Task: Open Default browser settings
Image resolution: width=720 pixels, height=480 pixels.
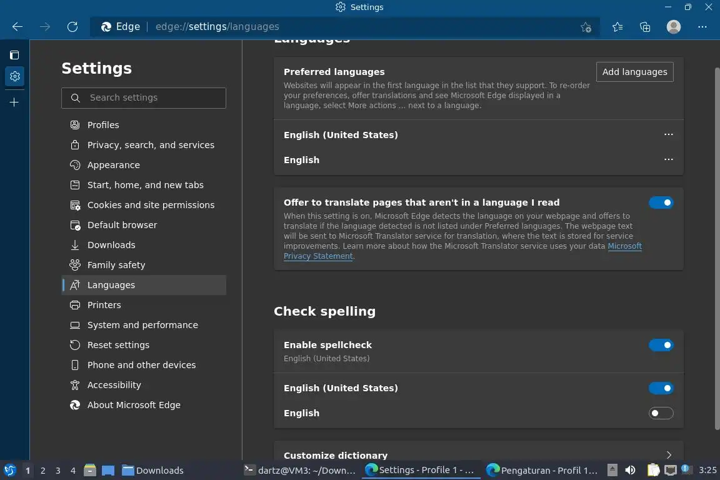Action: click(x=144, y=224)
